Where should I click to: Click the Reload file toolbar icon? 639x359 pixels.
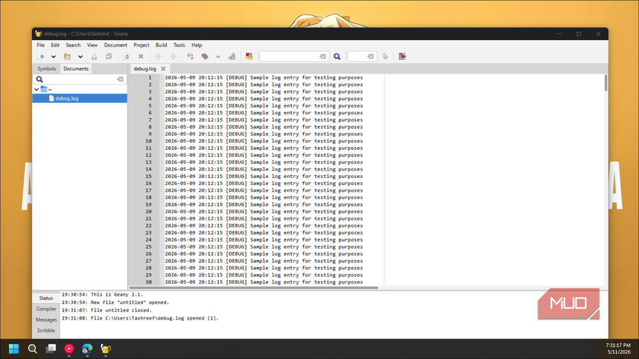127,57
